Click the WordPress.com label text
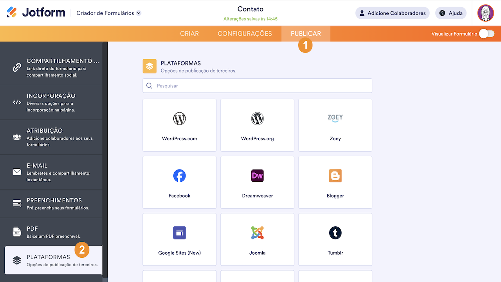 tap(180, 139)
